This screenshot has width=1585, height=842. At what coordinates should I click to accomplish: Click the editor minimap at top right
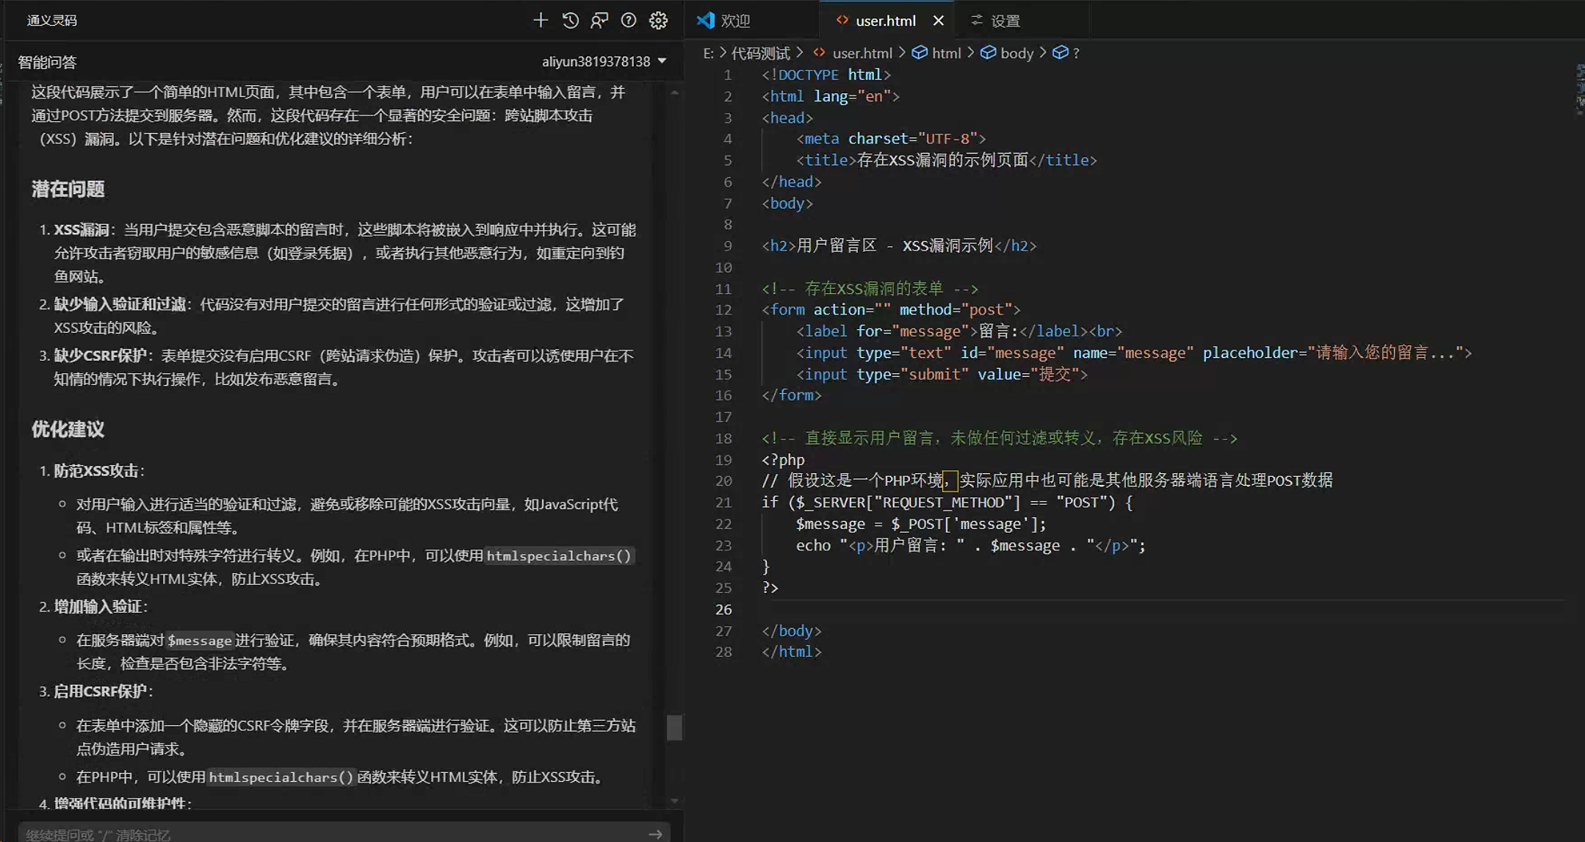1579,88
